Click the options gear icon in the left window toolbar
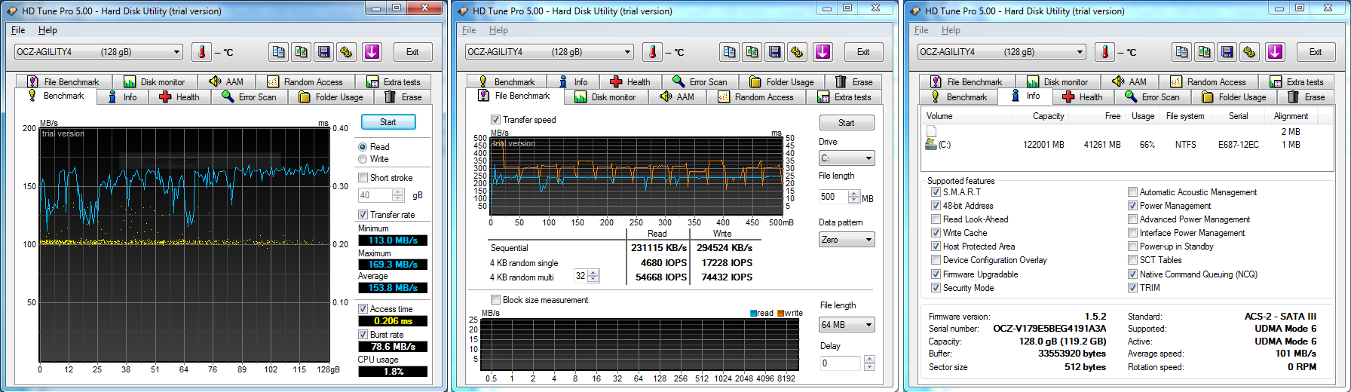 [346, 52]
